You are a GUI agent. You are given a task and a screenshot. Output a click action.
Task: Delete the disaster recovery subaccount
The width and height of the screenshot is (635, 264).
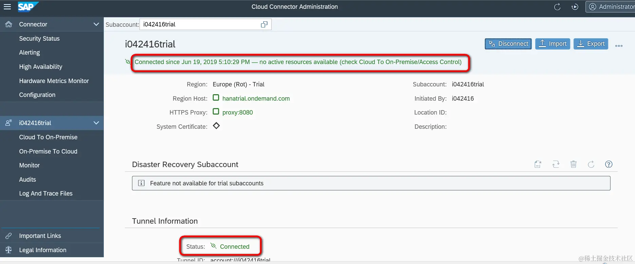pyautogui.click(x=573, y=164)
